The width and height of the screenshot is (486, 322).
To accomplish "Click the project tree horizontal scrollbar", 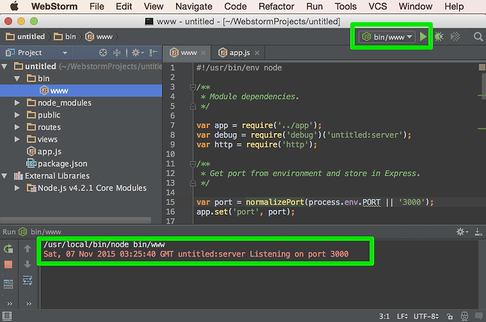I will [76, 220].
